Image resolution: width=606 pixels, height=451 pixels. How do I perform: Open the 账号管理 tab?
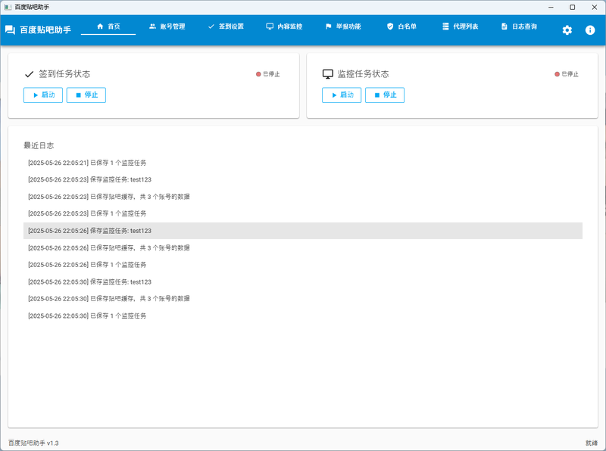point(167,26)
